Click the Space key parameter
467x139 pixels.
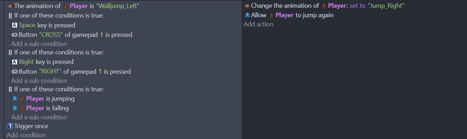click(x=28, y=25)
